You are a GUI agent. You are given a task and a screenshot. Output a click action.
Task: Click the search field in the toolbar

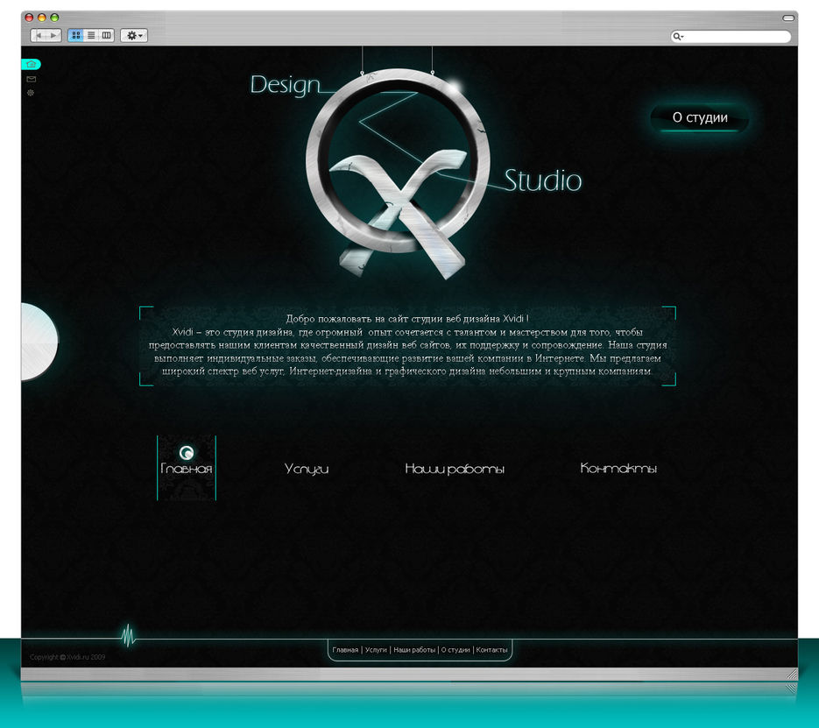[731, 36]
